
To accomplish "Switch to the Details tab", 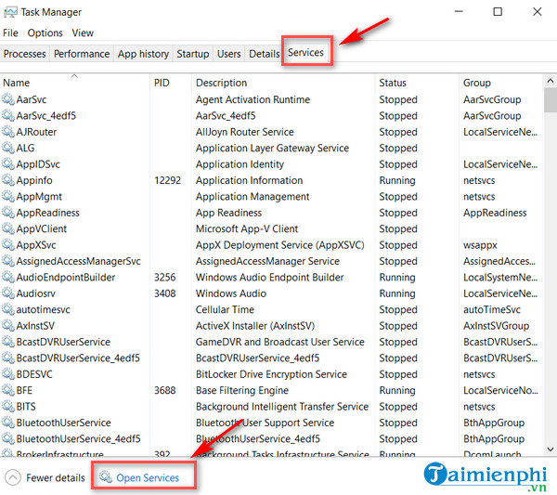I will point(265,54).
